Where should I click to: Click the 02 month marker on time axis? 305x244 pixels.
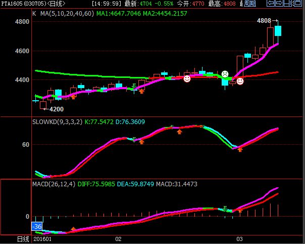118,239
